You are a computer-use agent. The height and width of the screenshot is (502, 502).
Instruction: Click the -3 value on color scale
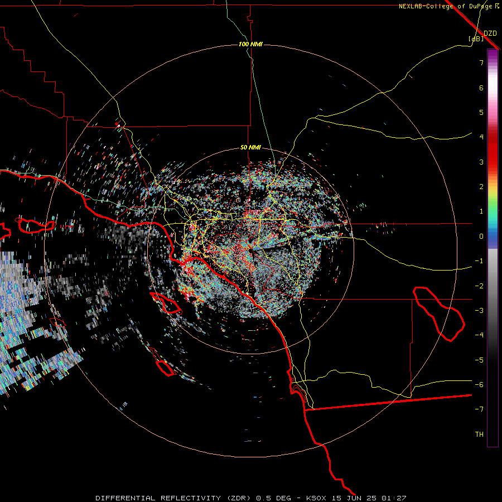(x=479, y=311)
